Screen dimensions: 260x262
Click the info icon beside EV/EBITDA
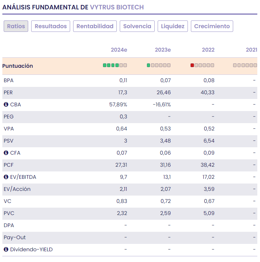[6, 177]
